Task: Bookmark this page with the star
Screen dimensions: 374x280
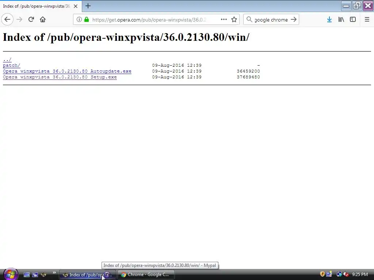Action: (x=234, y=20)
